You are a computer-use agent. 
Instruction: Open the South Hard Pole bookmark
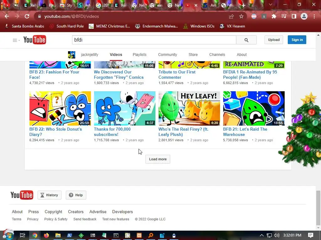click(x=67, y=26)
